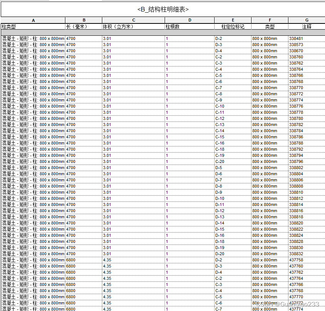Screen dimensions: 325x311
Task: Click the 4.35 volume cell in row 437760
Action: pos(133,266)
